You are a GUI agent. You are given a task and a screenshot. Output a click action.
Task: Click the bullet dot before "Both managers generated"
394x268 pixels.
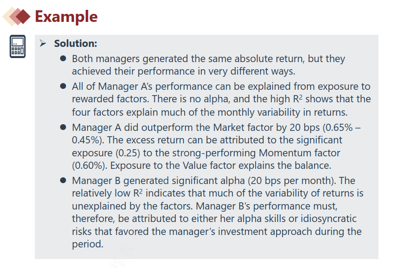tap(63, 59)
